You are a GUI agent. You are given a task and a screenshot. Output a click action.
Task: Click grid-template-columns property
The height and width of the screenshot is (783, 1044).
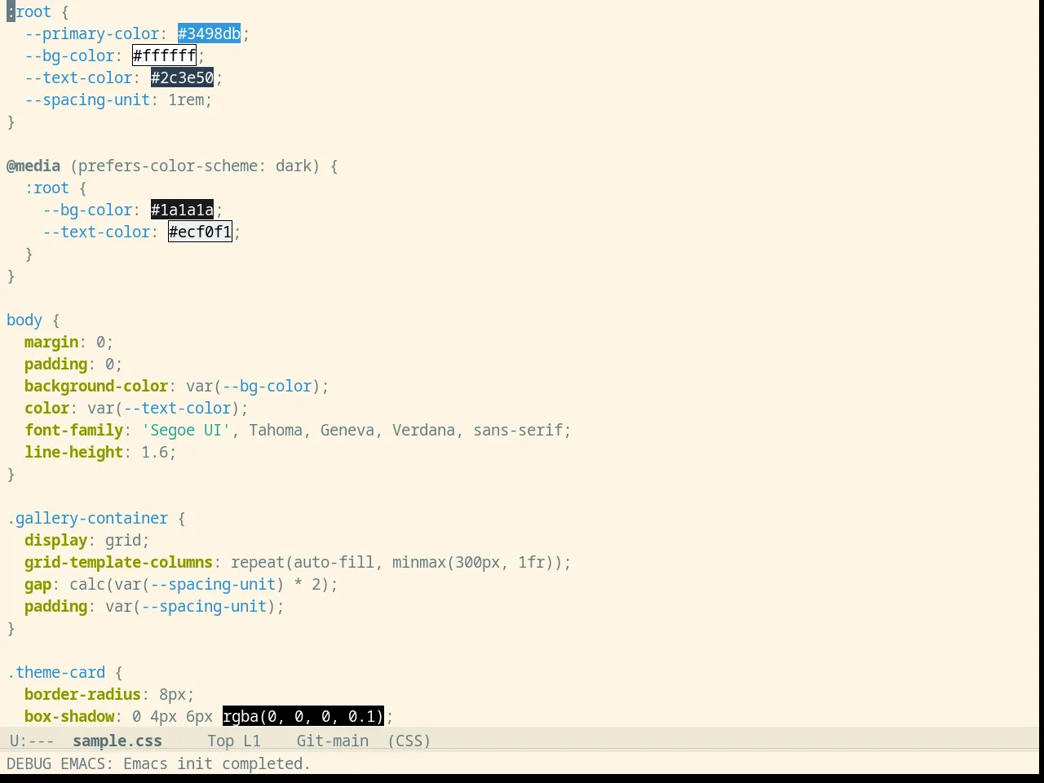[119, 562]
